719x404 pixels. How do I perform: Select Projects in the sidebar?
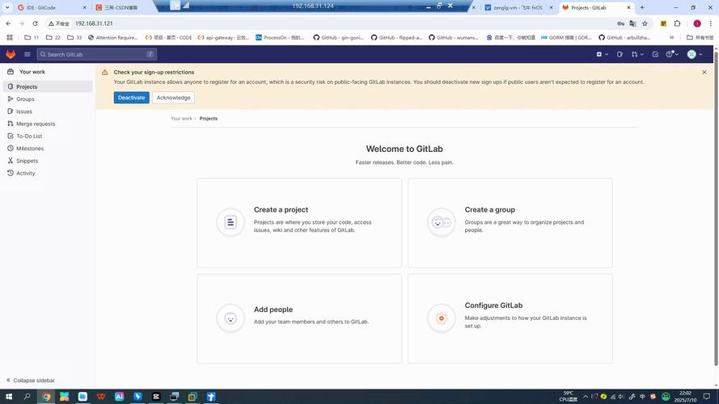[48, 86]
